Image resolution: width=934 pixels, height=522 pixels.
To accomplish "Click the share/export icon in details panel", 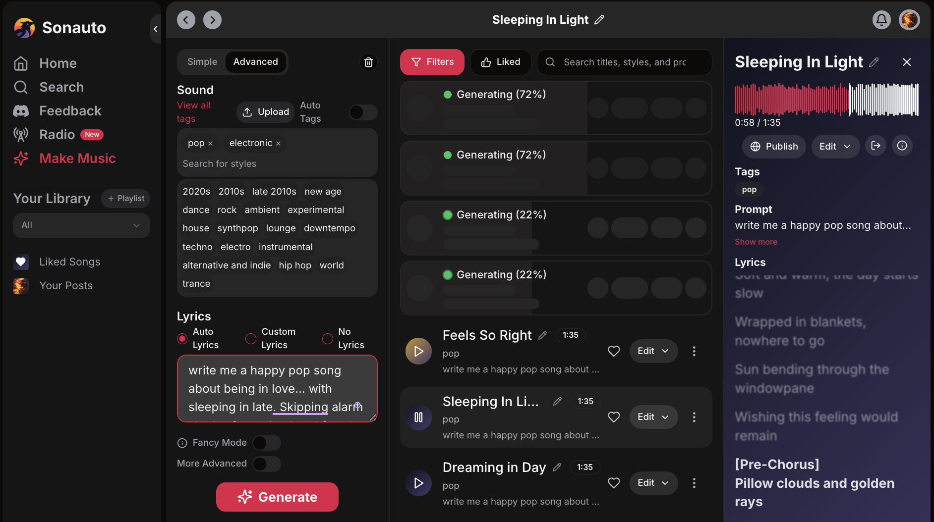I will [876, 146].
